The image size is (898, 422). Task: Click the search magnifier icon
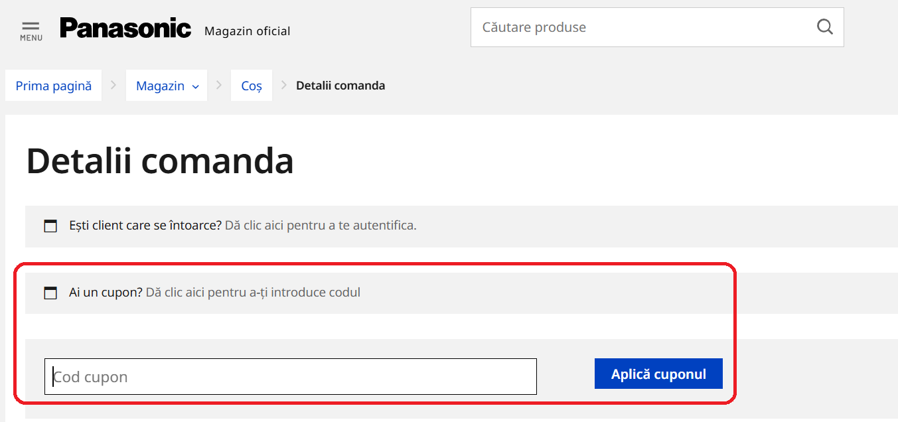(824, 27)
